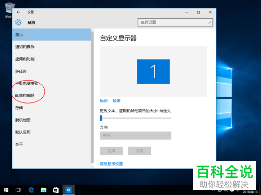Click the sidebar vertical scrollbar
The width and height of the screenshot is (261, 195).
click(x=92, y=97)
